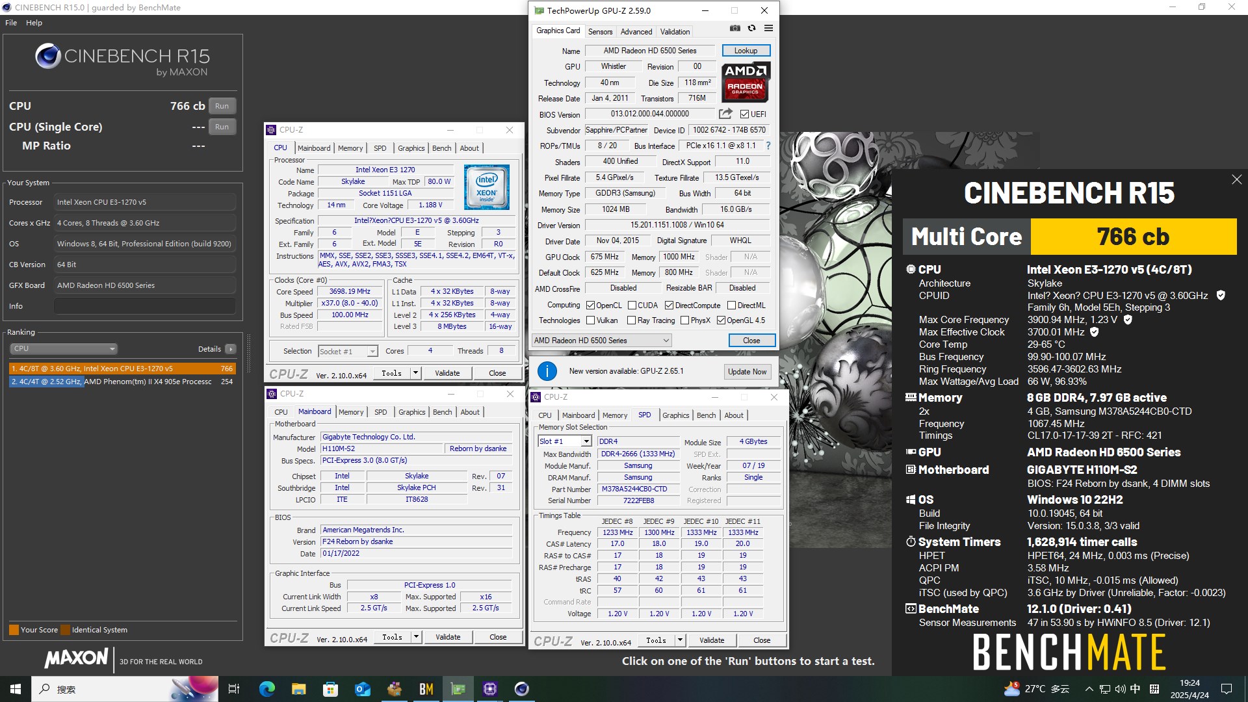
Task: Open the GPU-Z hamburger menu
Action: point(768,28)
